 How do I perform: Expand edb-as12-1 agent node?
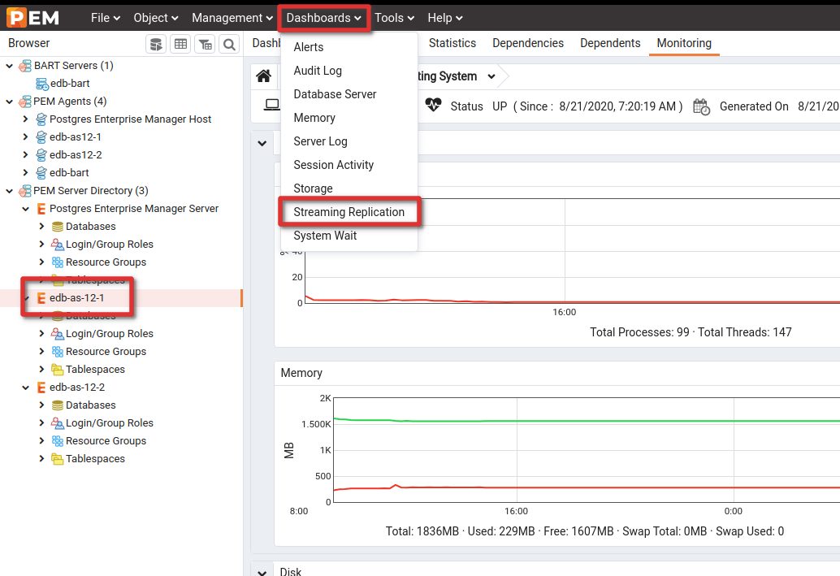pyautogui.click(x=25, y=137)
